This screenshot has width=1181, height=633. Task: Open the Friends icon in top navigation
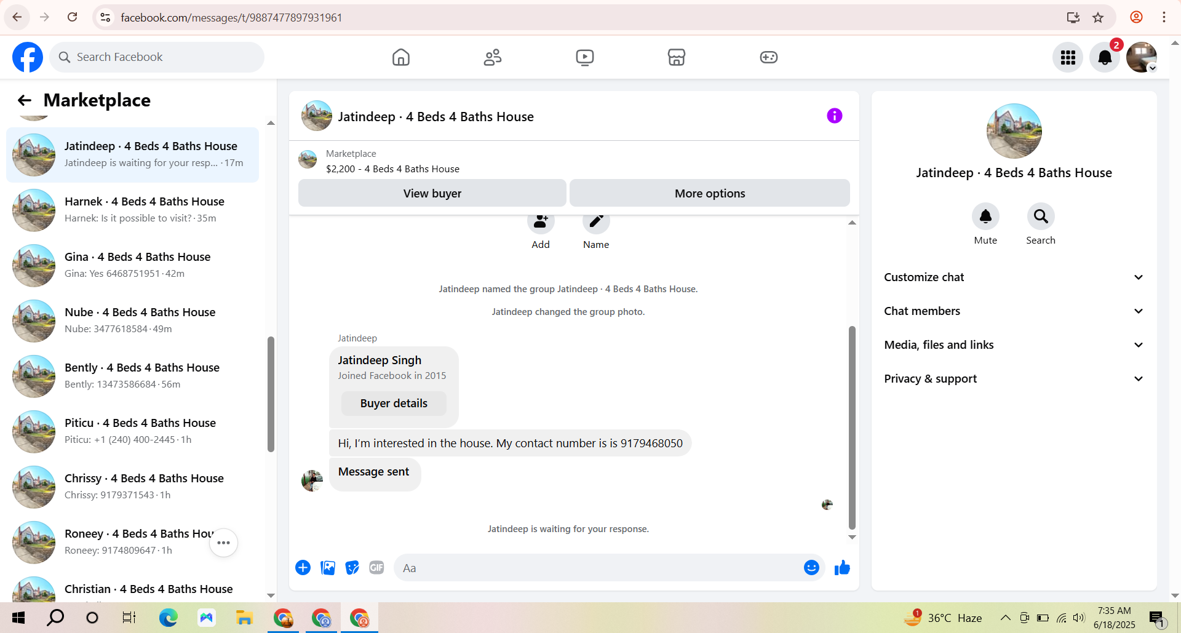click(493, 57)
